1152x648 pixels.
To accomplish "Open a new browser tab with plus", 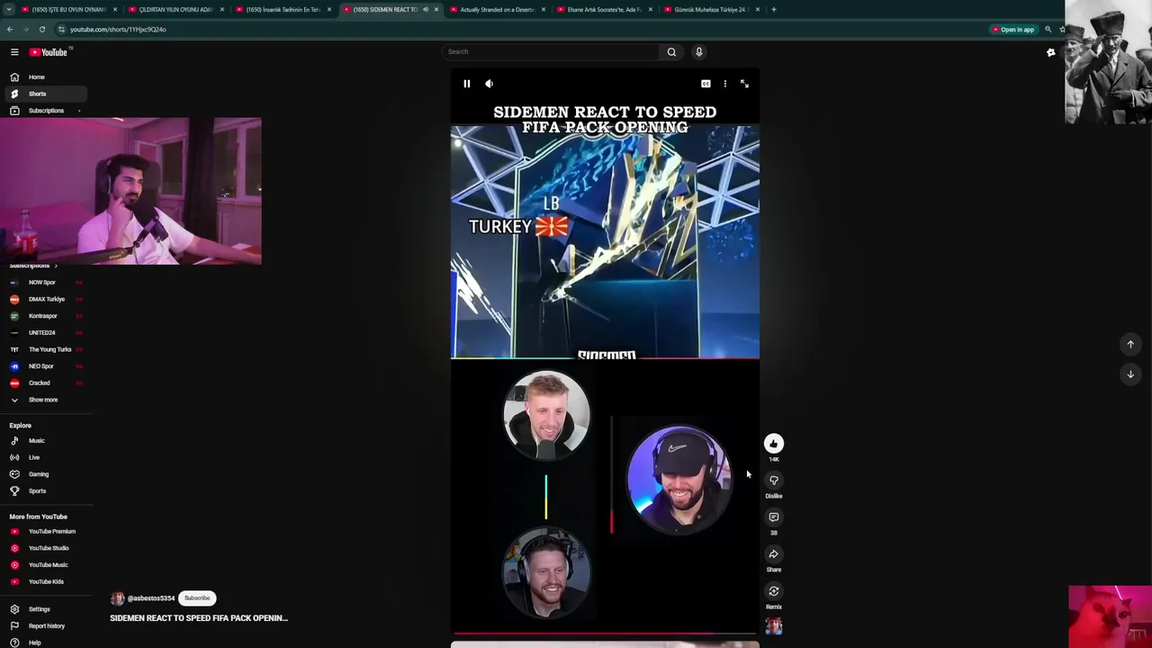I will tap(774, 10).
